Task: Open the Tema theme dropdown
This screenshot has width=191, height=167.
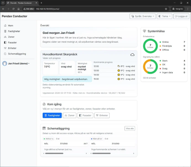Action: (x=164, y=16)
